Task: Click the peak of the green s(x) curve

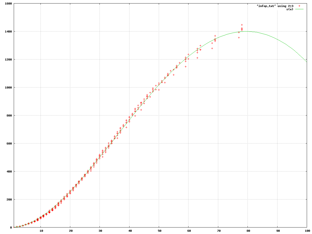Action: [x=247, y=31]
